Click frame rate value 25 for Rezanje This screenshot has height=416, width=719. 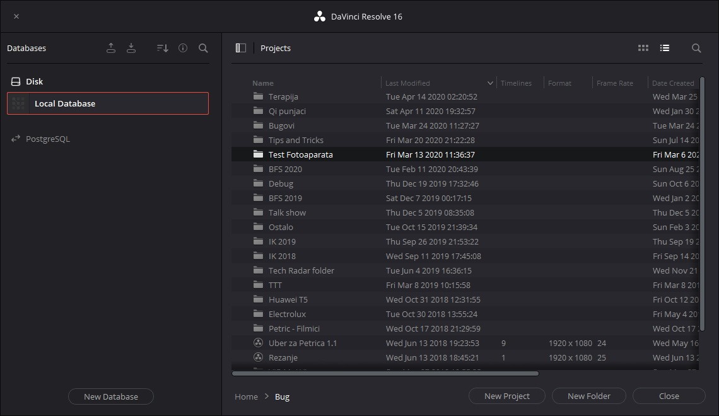pyautogui.click(x=602, y=358)
